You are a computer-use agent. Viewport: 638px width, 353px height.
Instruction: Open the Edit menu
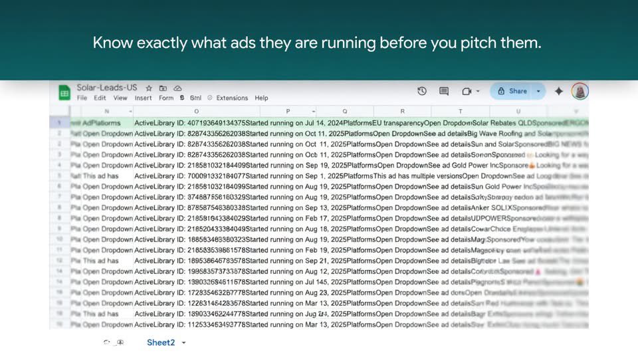click(100, 98)
